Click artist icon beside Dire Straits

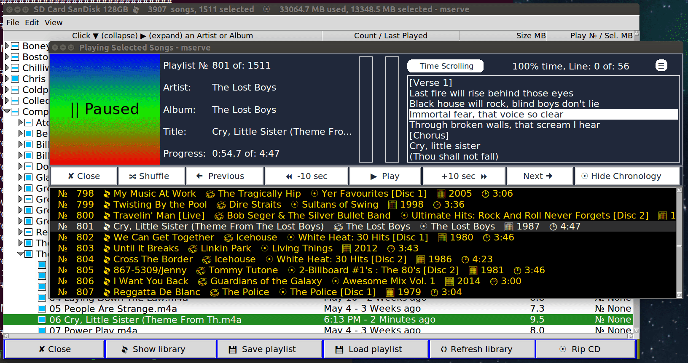(221, 205)
